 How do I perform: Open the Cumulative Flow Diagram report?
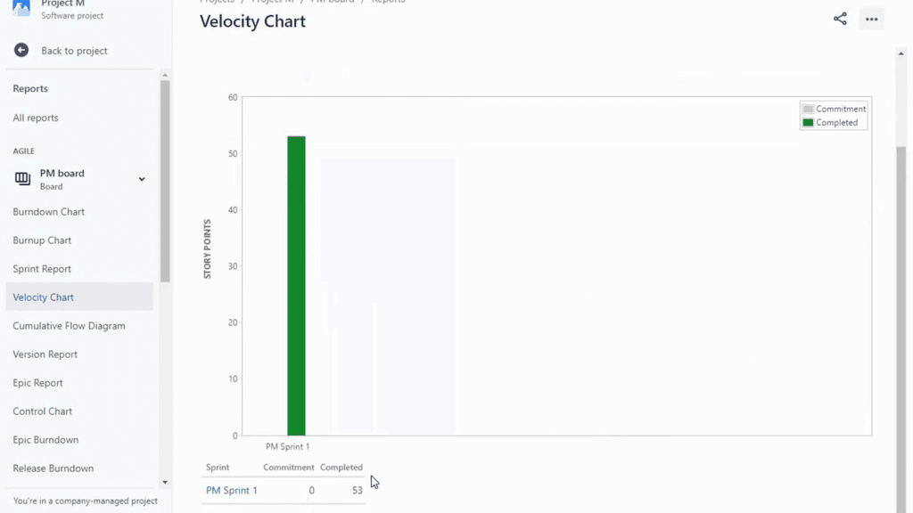69,325
